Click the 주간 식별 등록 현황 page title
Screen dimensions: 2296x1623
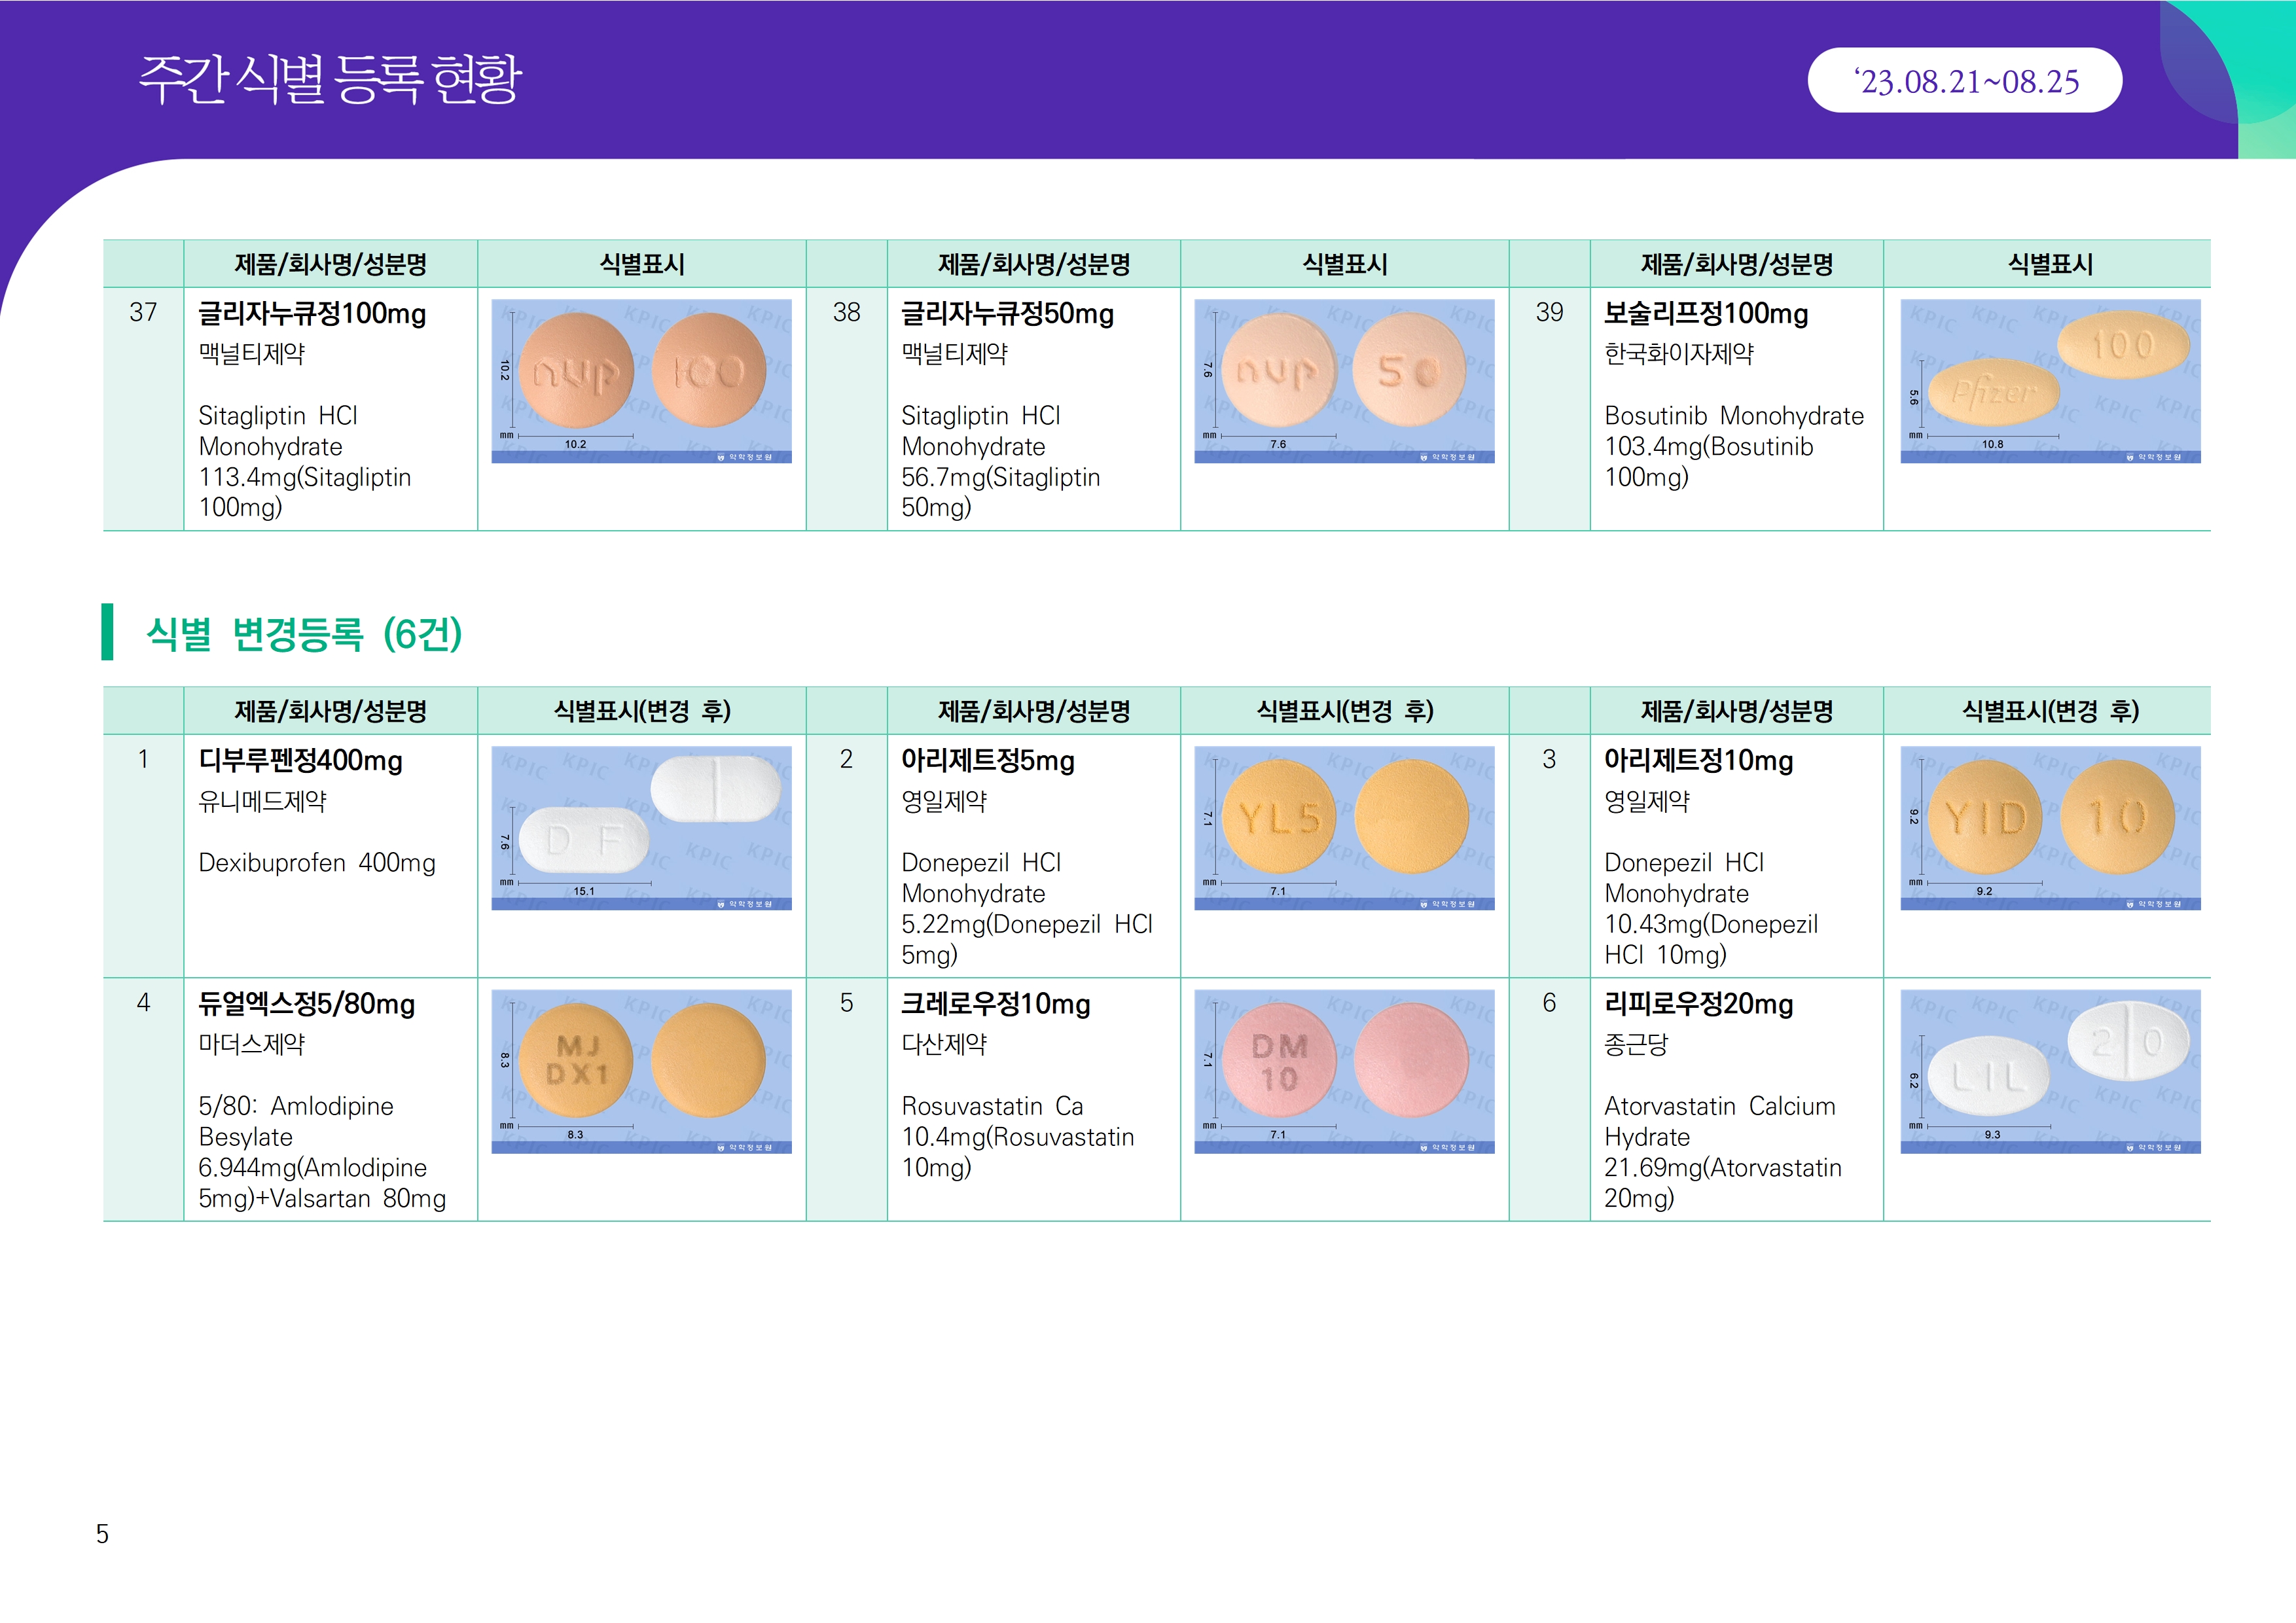[330, 79]
